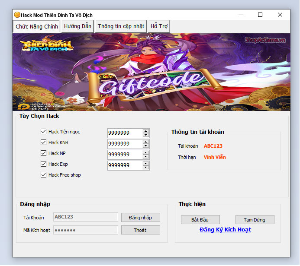This screenshot has width=300, height=266.
Task: Close the Hack Mod window
Action: coord(280,15)
